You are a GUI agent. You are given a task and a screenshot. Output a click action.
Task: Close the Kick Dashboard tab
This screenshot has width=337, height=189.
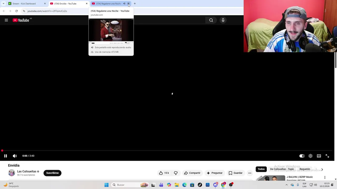pos(45,4)
